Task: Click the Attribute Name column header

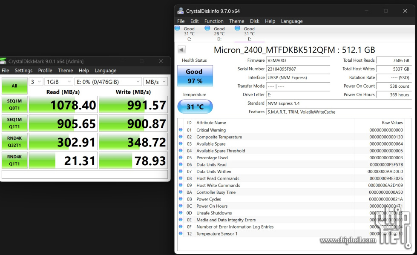Action: click(211, 123)
